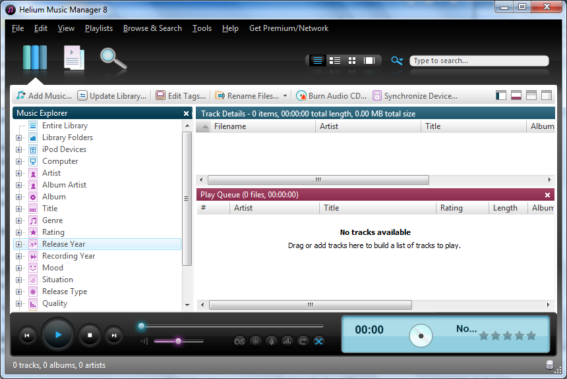
Task: Open the File menu
Action: click(18, 28)
